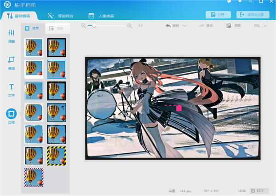
Task: Switch to the 智能特效 tab
Action: tap(60, 16)
